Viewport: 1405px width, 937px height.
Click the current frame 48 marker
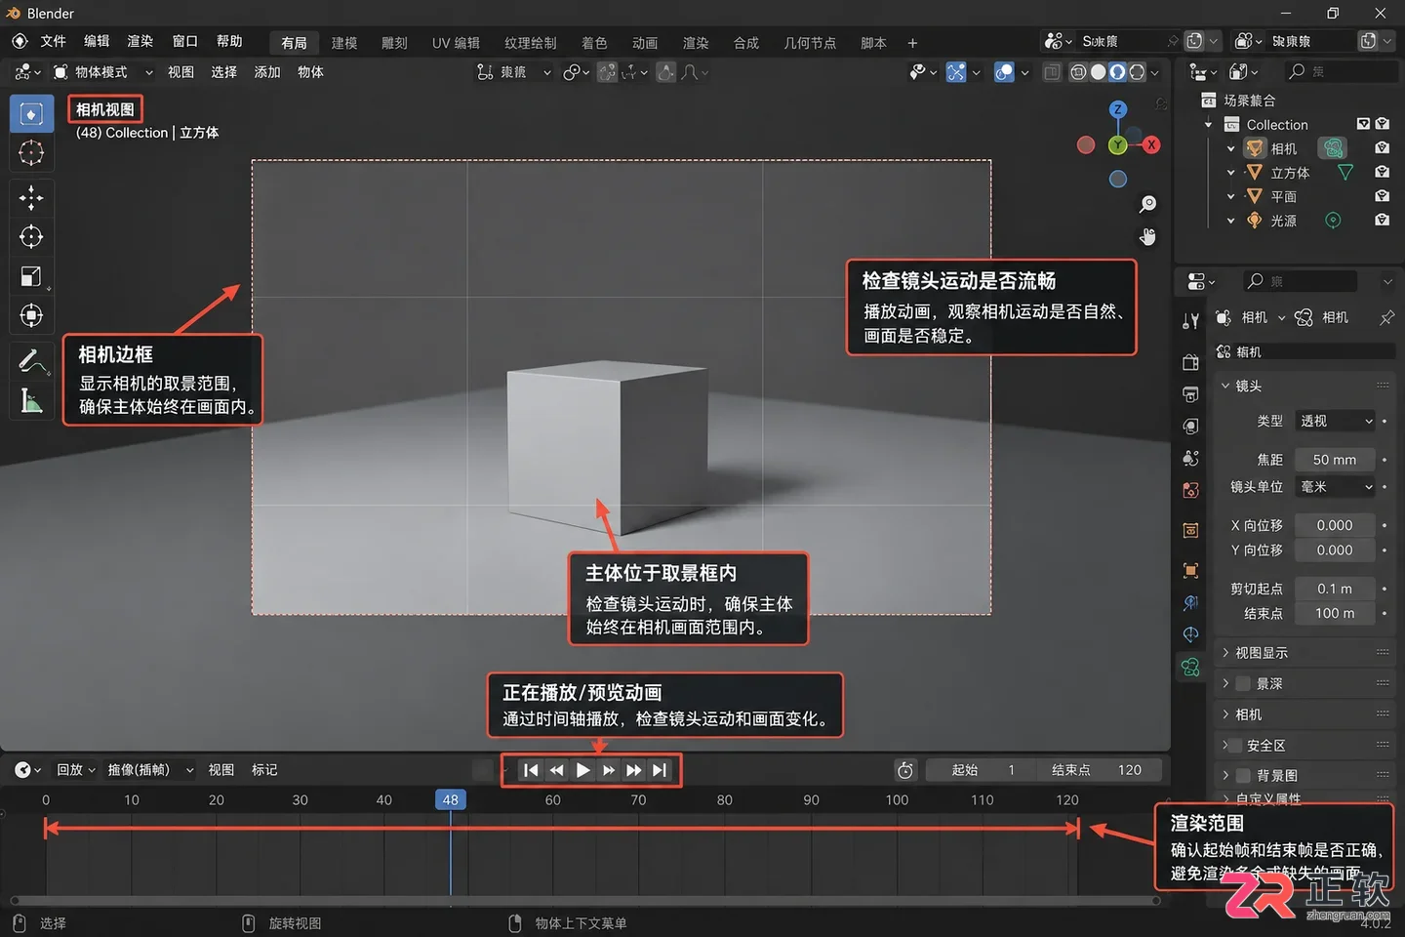coord(450,799)
